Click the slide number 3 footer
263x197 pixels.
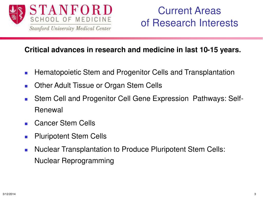[x=255, y=194]
